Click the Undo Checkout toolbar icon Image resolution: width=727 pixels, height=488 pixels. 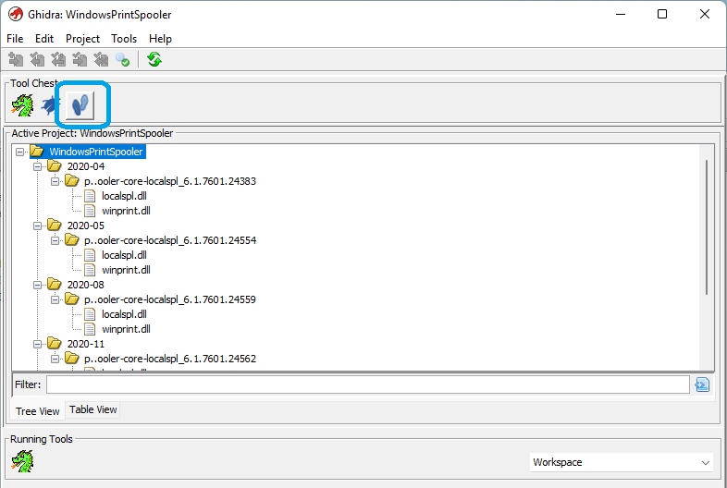point(101,60)
